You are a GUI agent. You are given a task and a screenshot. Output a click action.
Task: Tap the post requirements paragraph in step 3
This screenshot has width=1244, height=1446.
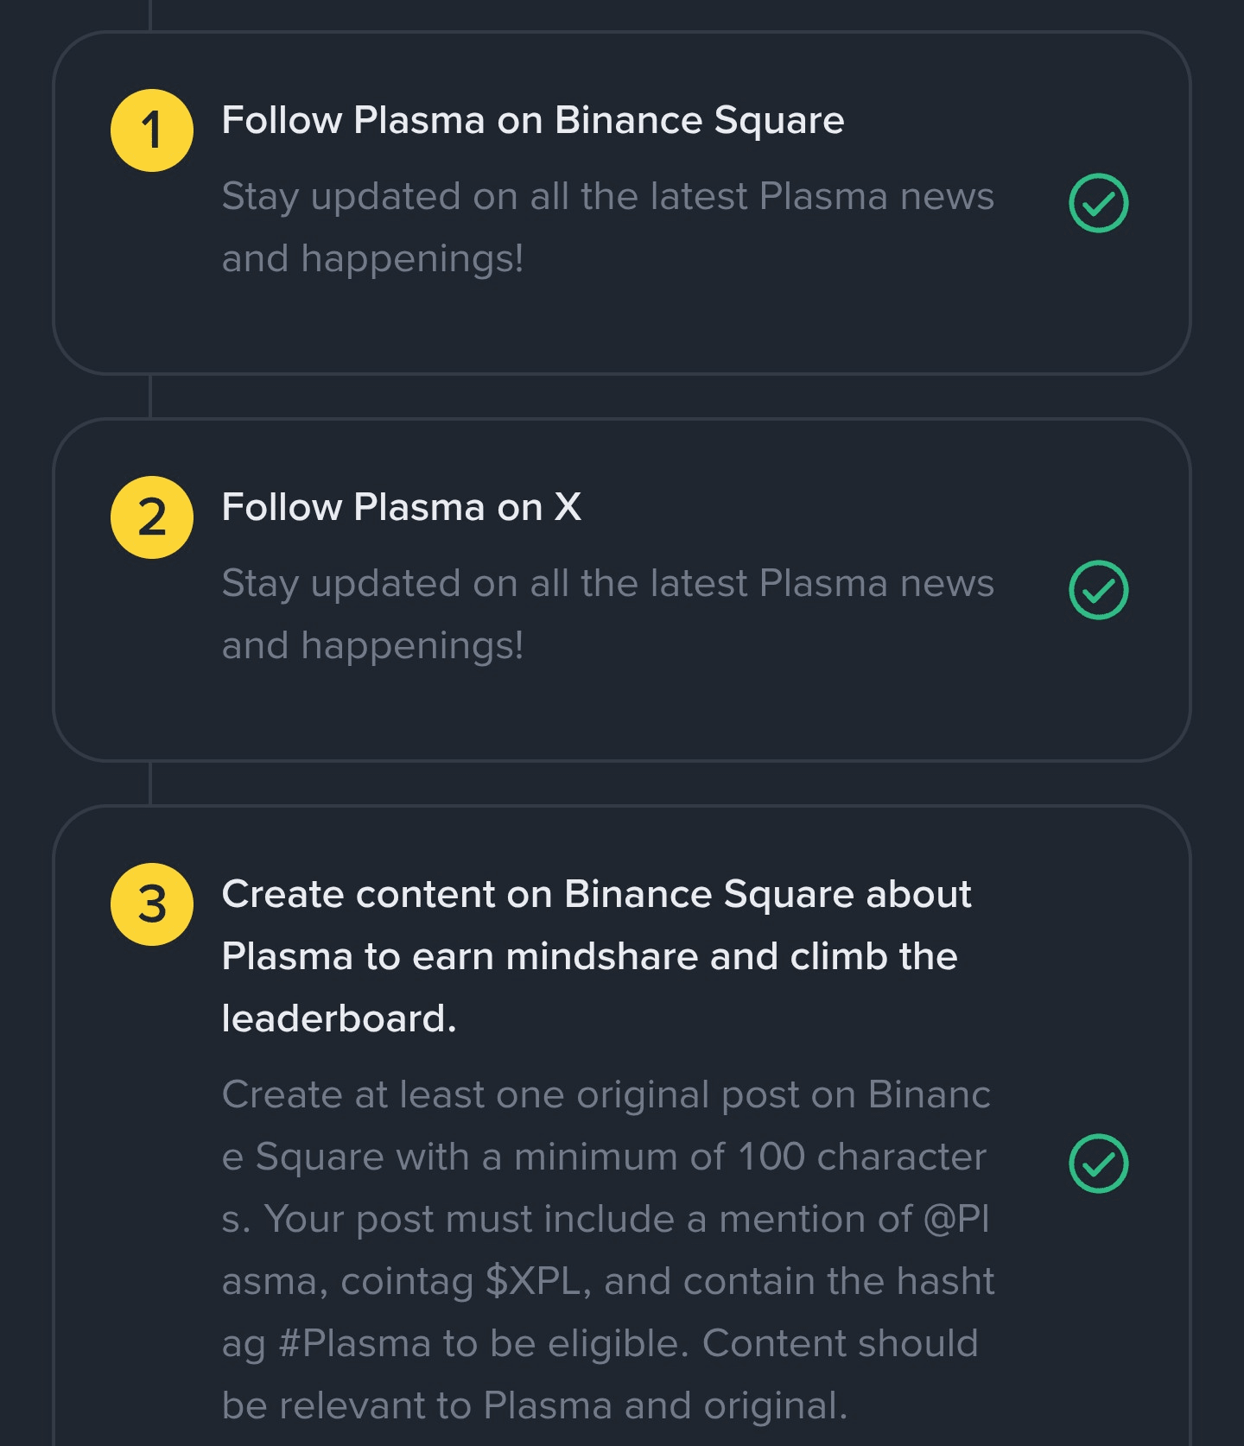click(607, 1249)
